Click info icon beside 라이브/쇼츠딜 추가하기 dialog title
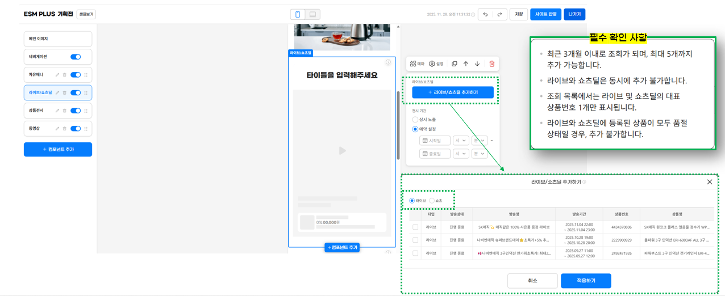 click(584, 182)
